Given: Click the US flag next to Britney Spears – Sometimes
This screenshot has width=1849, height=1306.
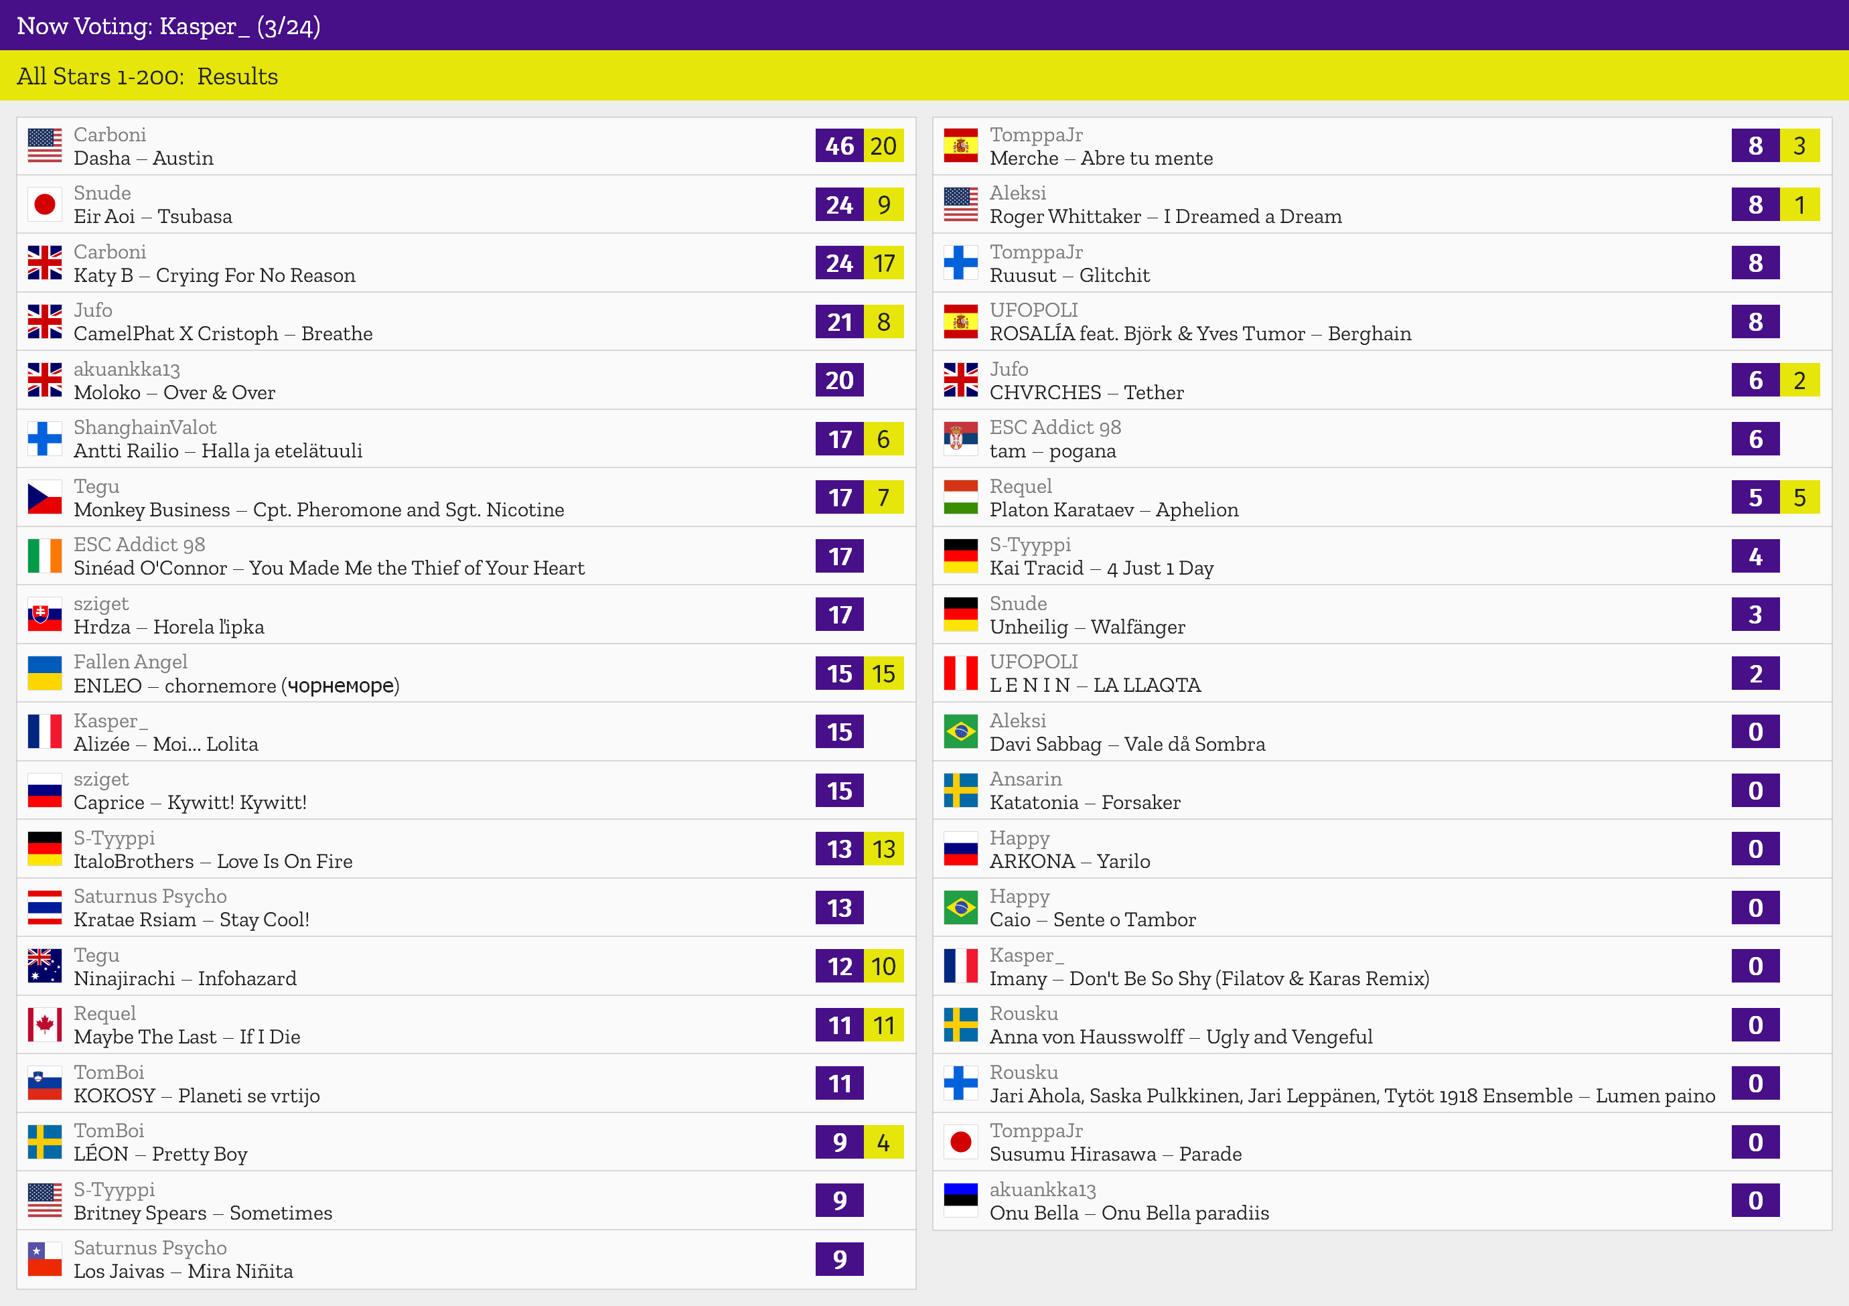Looking at the screenshot, I should [x=44, y=1201].
